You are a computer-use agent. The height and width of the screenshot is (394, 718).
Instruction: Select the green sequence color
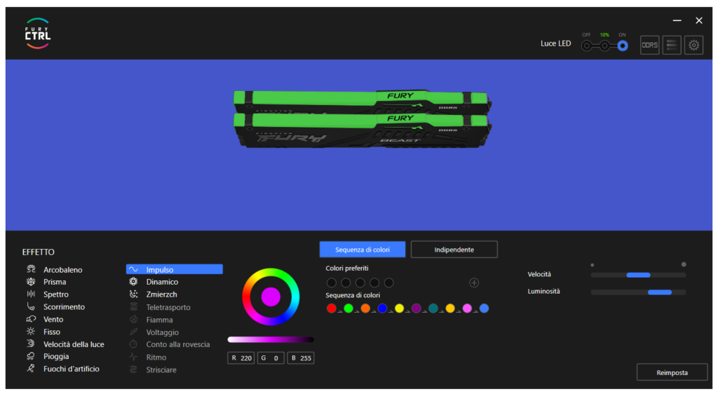(348, 308)
